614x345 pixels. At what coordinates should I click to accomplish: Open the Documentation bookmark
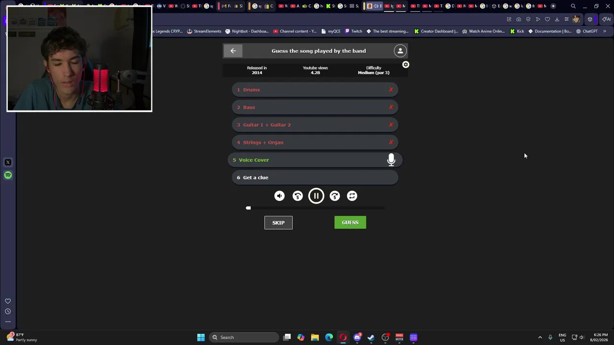tap(550, 31)
